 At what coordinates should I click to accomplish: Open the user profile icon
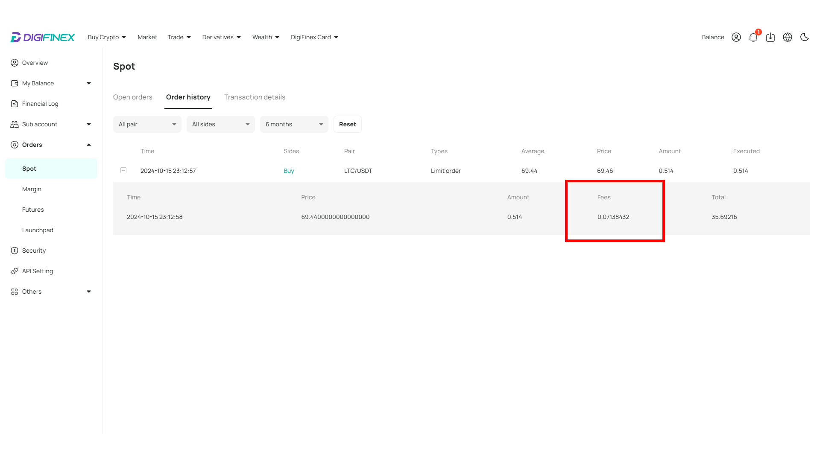(x=736, y=37)
